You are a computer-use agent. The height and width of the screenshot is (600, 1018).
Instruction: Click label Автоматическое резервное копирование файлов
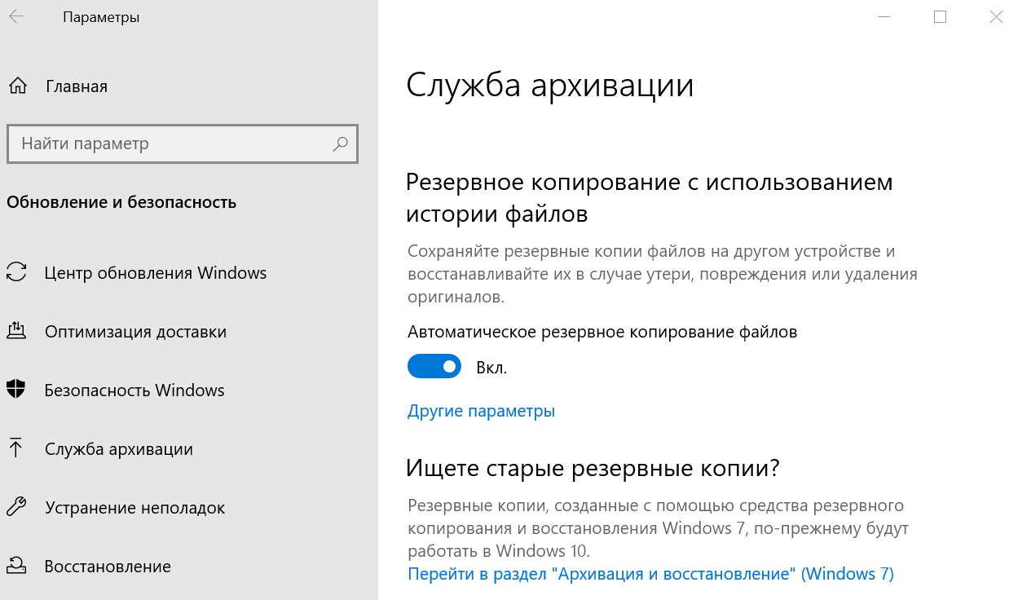coord(602,333)
